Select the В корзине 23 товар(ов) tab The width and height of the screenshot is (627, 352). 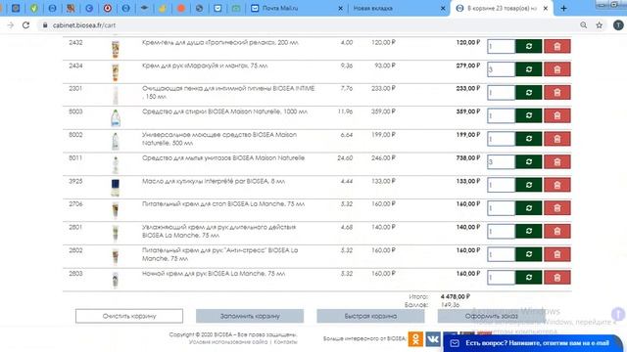pos(502,8)
